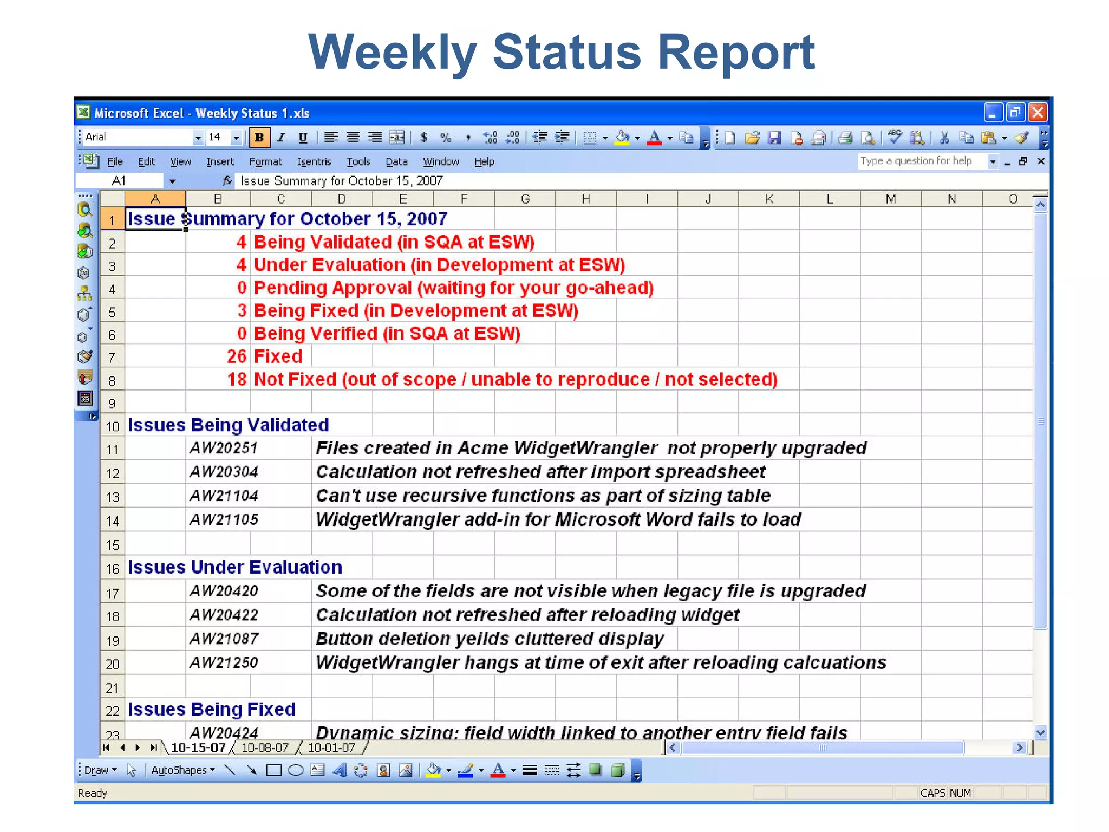The width and height of the screenshot is (1109, 832).
Task: Click the Increase Decimal icon
Action: 491,138
